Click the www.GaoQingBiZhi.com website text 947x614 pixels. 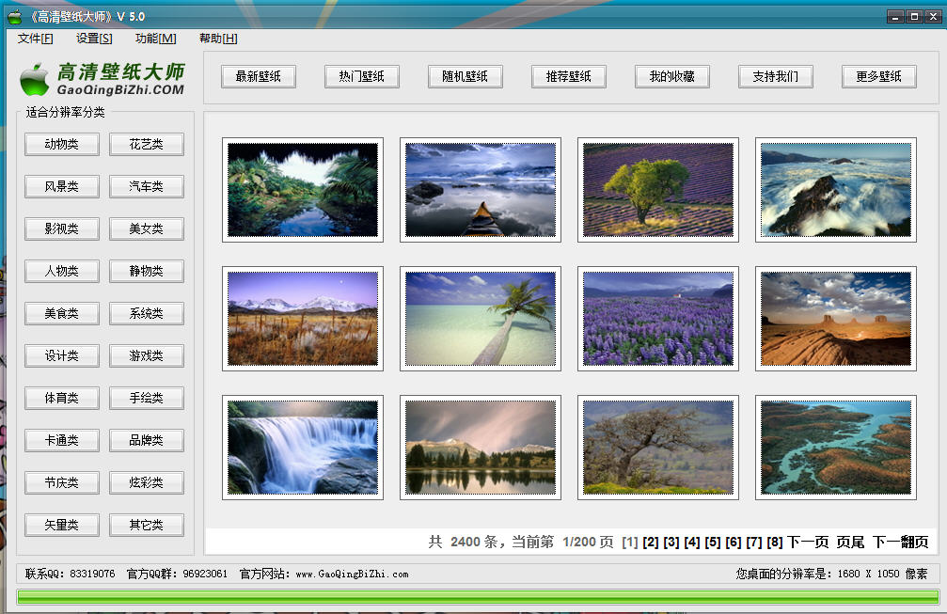tap(352, 575)
